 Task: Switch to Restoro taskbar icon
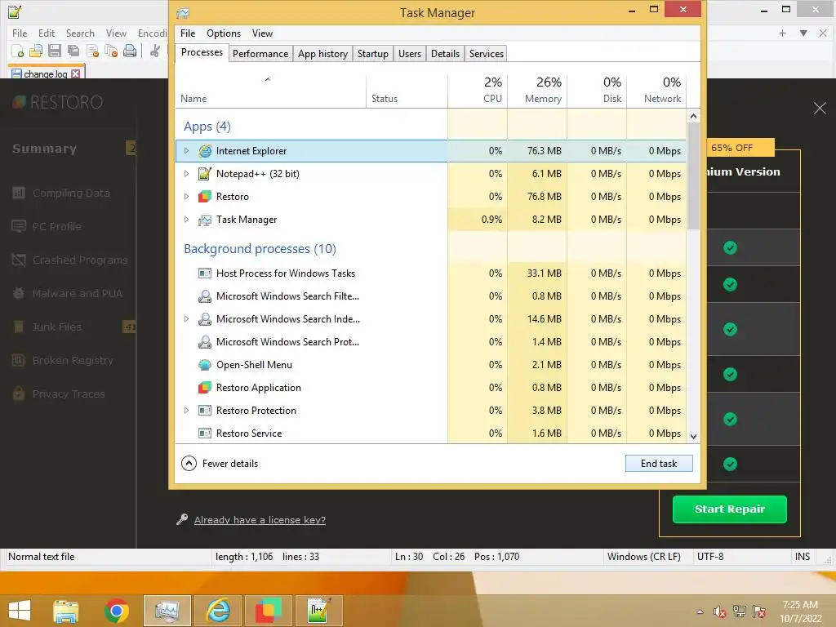[x=269, y=611]
